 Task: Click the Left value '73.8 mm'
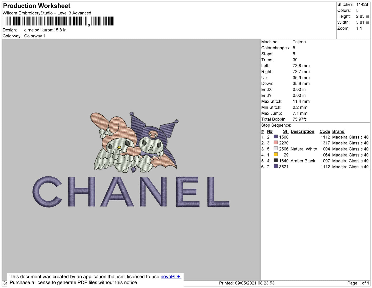coord(301,66)
